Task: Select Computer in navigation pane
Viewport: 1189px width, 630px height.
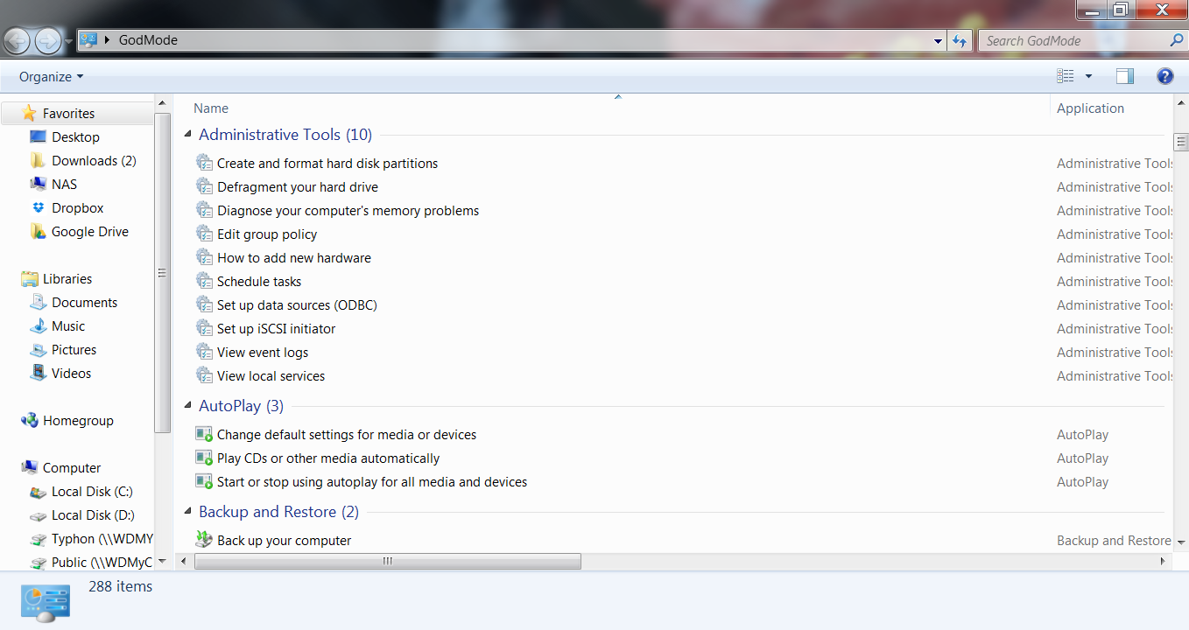Action: point(72,467)
